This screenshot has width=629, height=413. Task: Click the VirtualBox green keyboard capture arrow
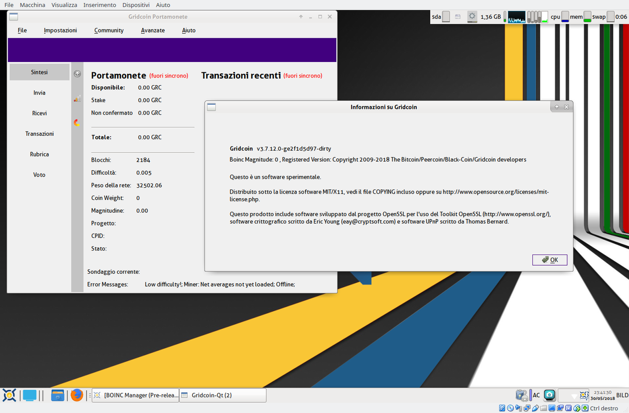pos(585,408)
